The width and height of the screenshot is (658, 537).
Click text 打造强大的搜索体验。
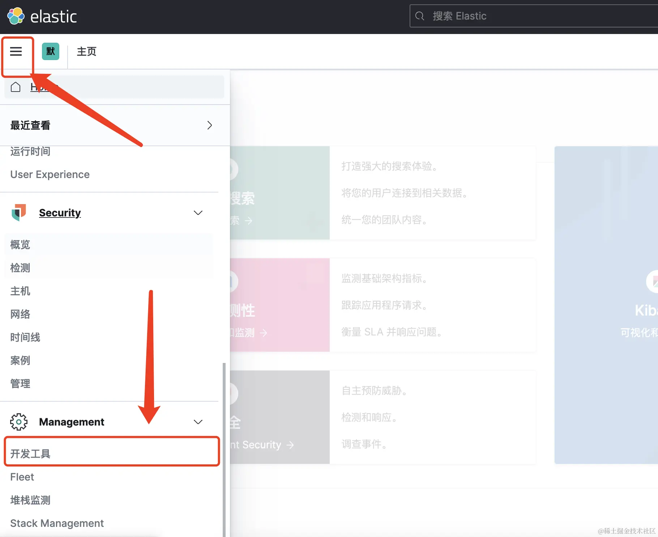(390, 166)
